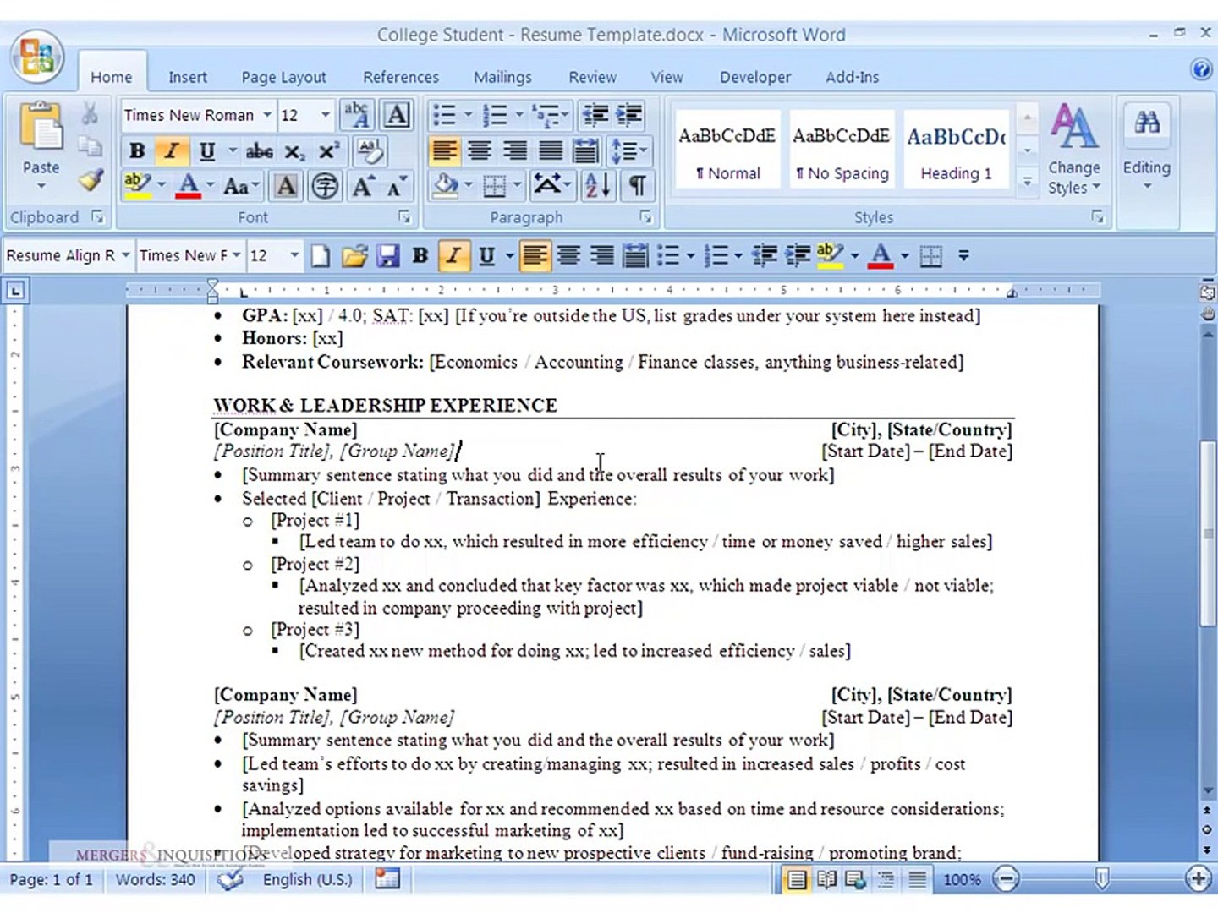Click the vertical scrollbar thumb
This screenshot has width=1218, height=913.
[x=1208, y=534]
